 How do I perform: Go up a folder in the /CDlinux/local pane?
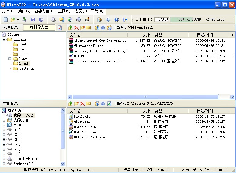[x=70, y=28]
